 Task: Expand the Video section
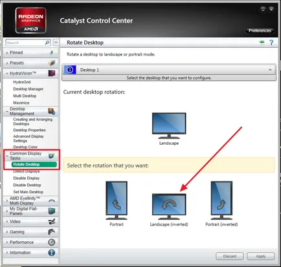point(30,222)
